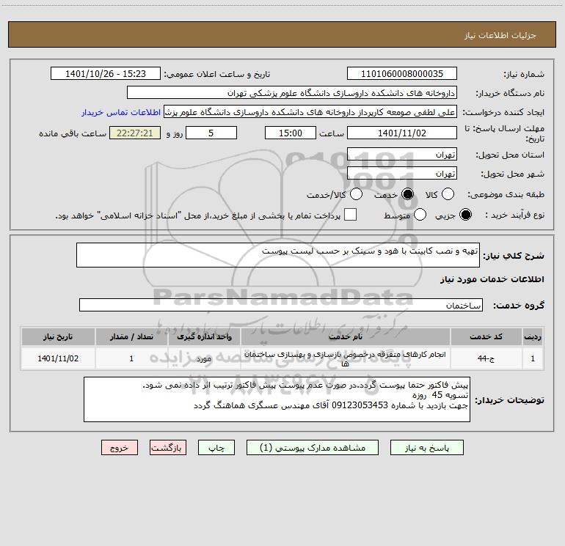Click the deadline time field 15:00
This screenshot has width=565, height=546.
(x=291, y=133)
